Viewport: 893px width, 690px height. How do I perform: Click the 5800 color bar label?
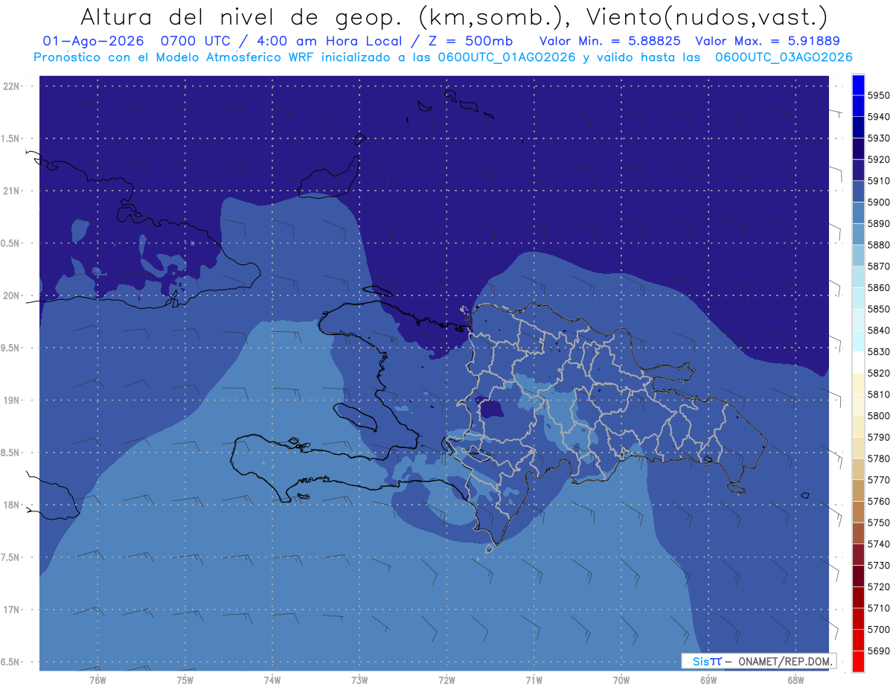click(878, 416)
